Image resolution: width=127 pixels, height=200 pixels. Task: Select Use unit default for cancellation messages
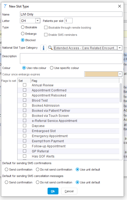coord(77,182)
